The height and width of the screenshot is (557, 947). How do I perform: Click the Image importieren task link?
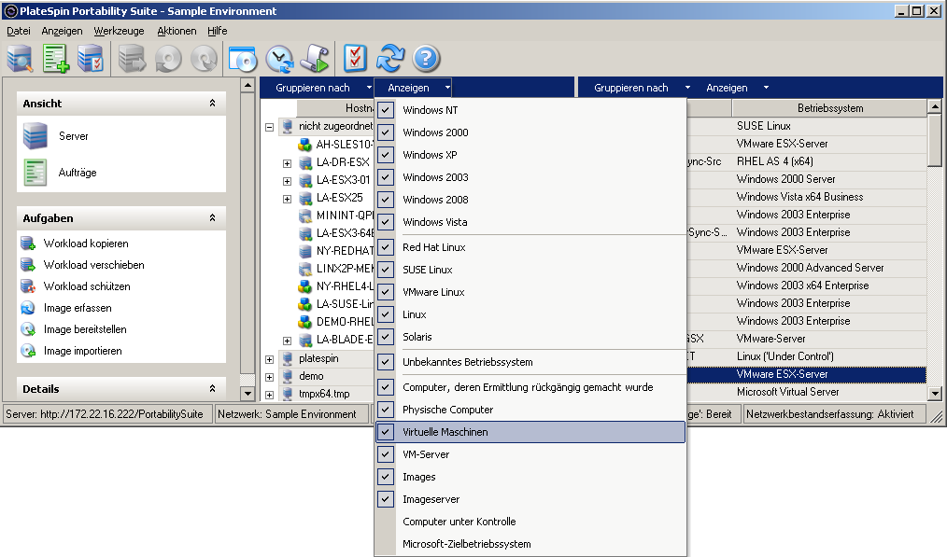(82, 351)
